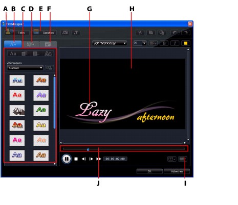Apply the orange Aa preset in first row
This screenshot has width=238, height=205.
[41, 80]
